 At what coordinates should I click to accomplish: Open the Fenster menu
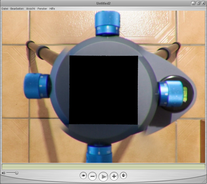click(x=42, y=9)
